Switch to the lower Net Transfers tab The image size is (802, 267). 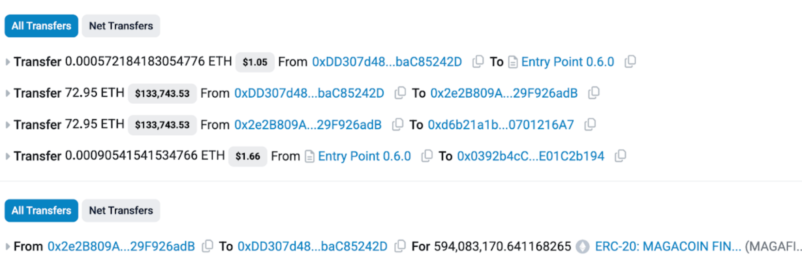(121, 211)
